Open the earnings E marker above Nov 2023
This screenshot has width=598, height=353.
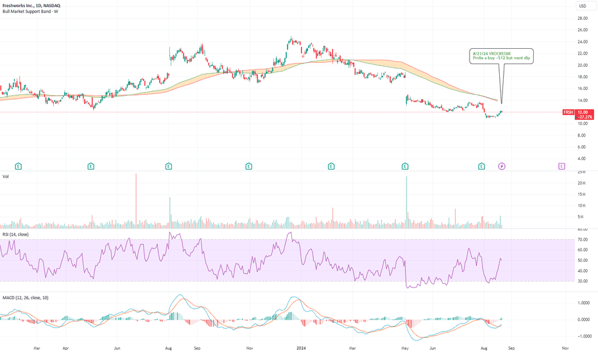(x=249, y=166)
